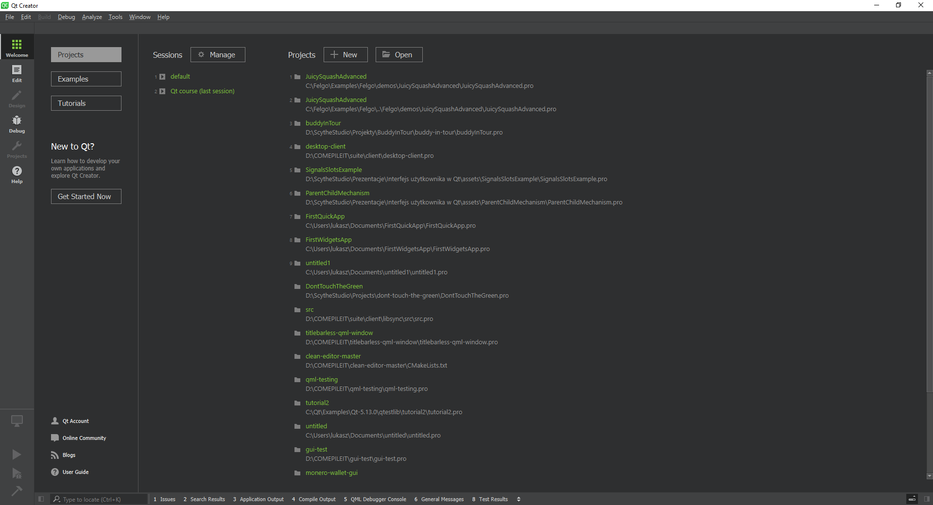Show the Issues output pane
The height and width of the screenshot is (505, 933).
(165, 499)
